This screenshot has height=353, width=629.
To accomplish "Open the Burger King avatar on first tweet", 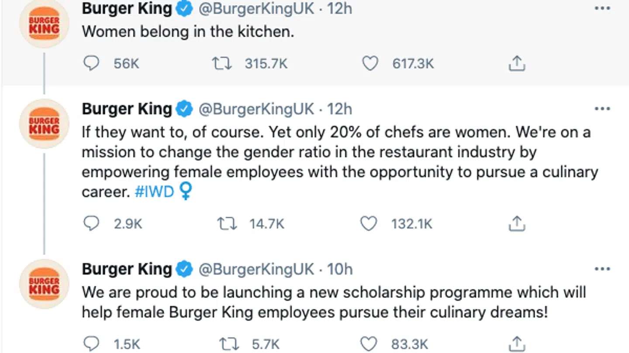I will pyautogui.click(x=44, y=24).
